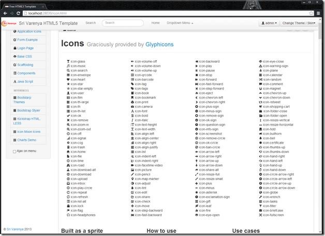The height and width of the screenshot is (236, 325).
Task: Open Form Example in the sidebar
Action: [x=28, y=40]
